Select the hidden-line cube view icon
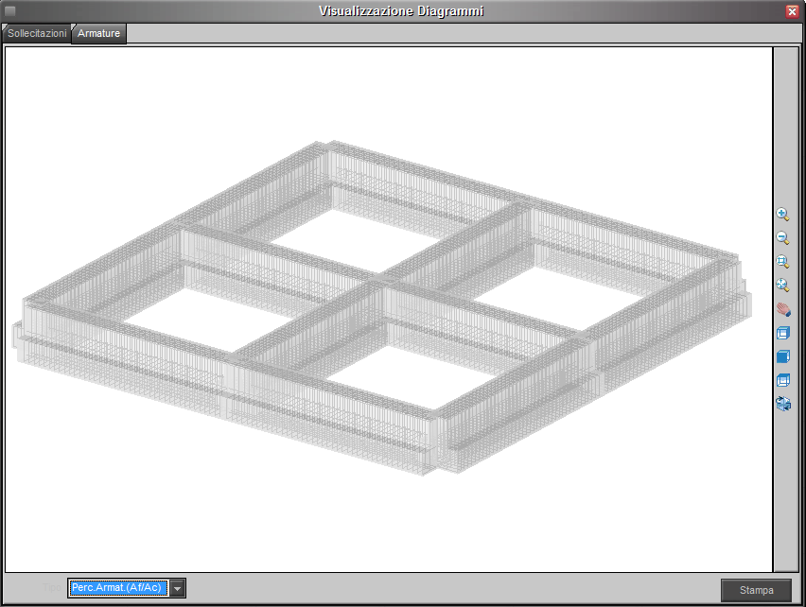Image resolution: width=806 pixels, height=607 pixels. 782,380
